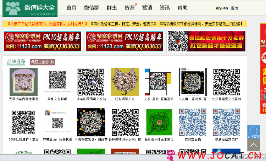Click the 退出 logout link
This screenshot has width=266, height=161.
[x=234, y=8]
